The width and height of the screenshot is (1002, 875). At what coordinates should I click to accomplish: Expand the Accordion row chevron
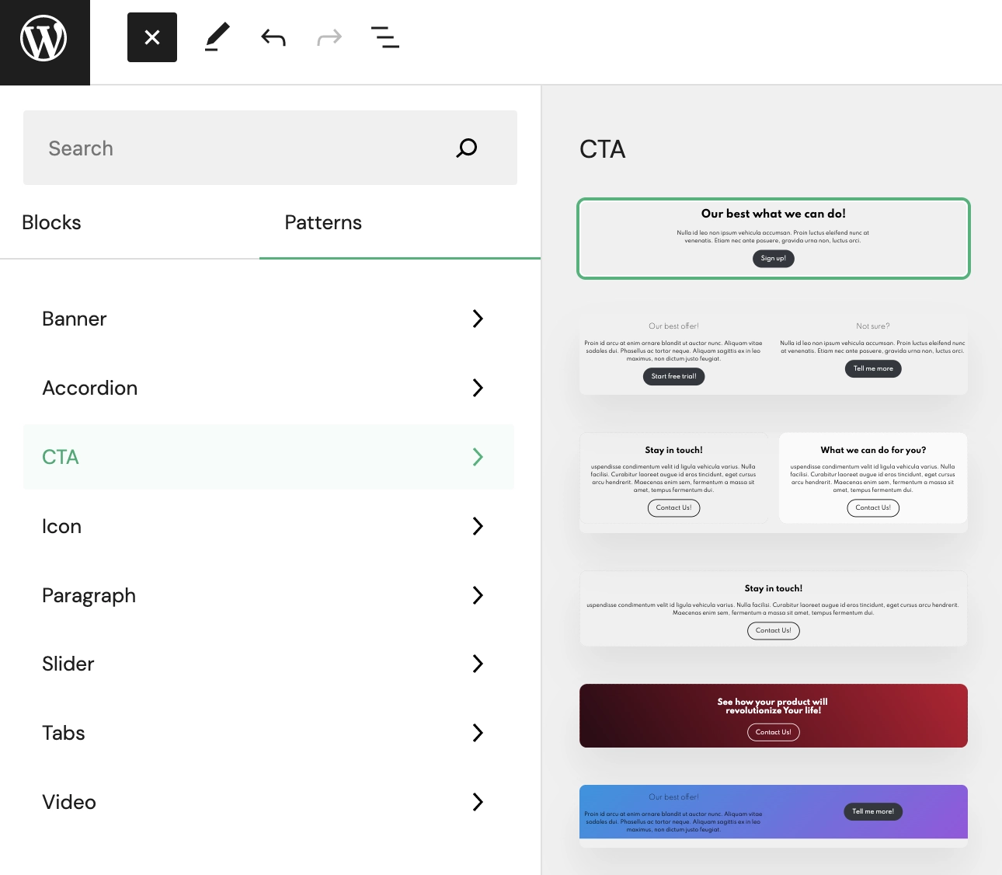[478, 388]
